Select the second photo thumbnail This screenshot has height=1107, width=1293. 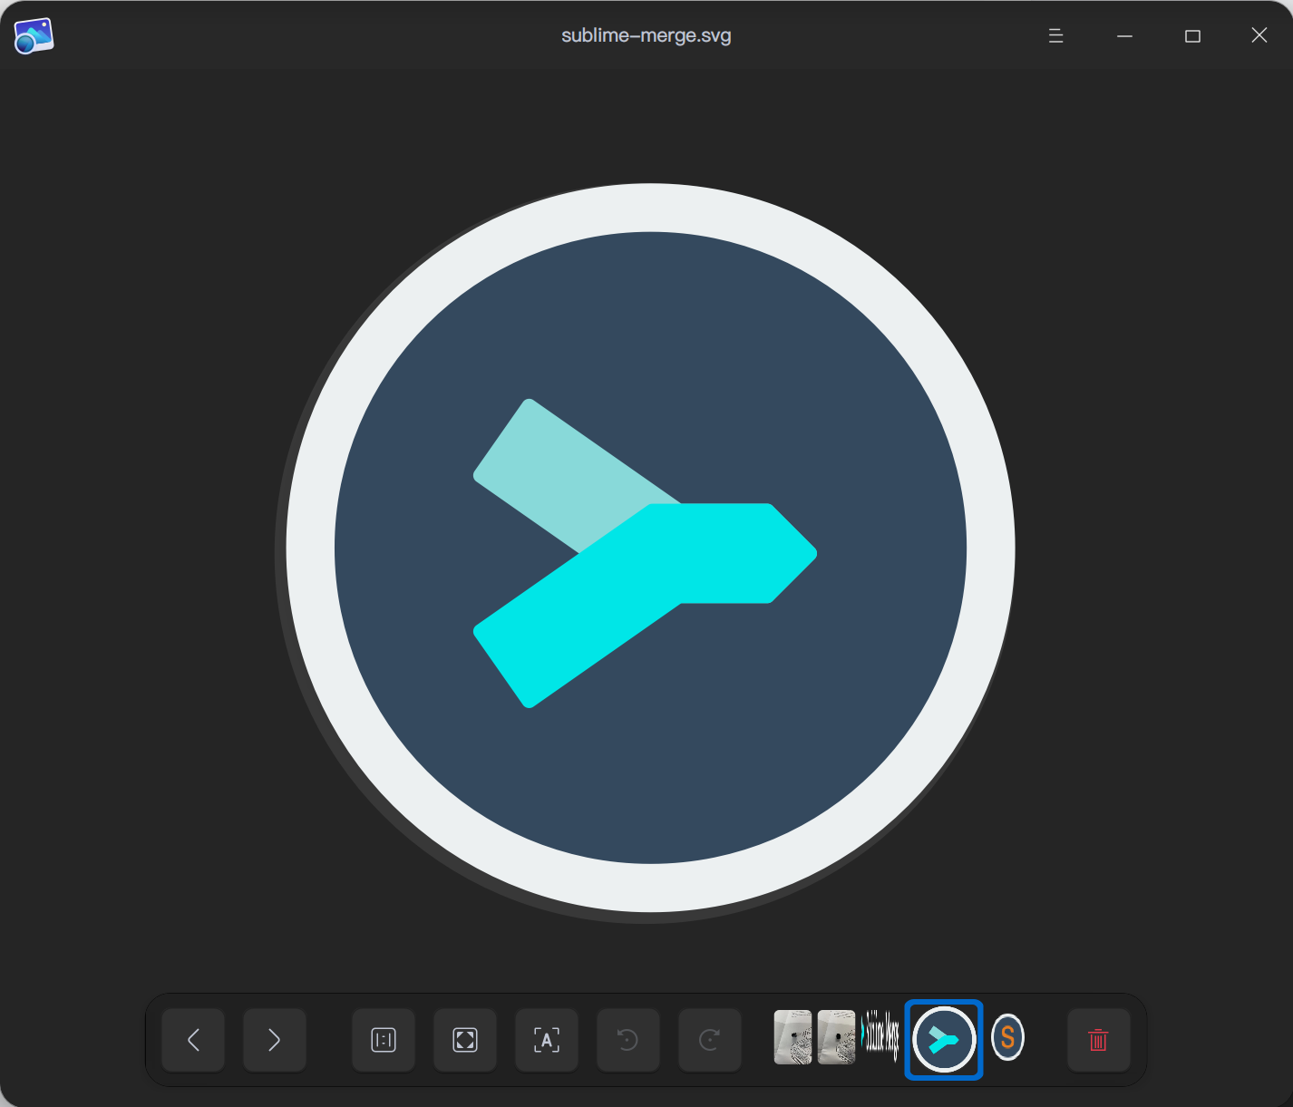[836, 1037]
